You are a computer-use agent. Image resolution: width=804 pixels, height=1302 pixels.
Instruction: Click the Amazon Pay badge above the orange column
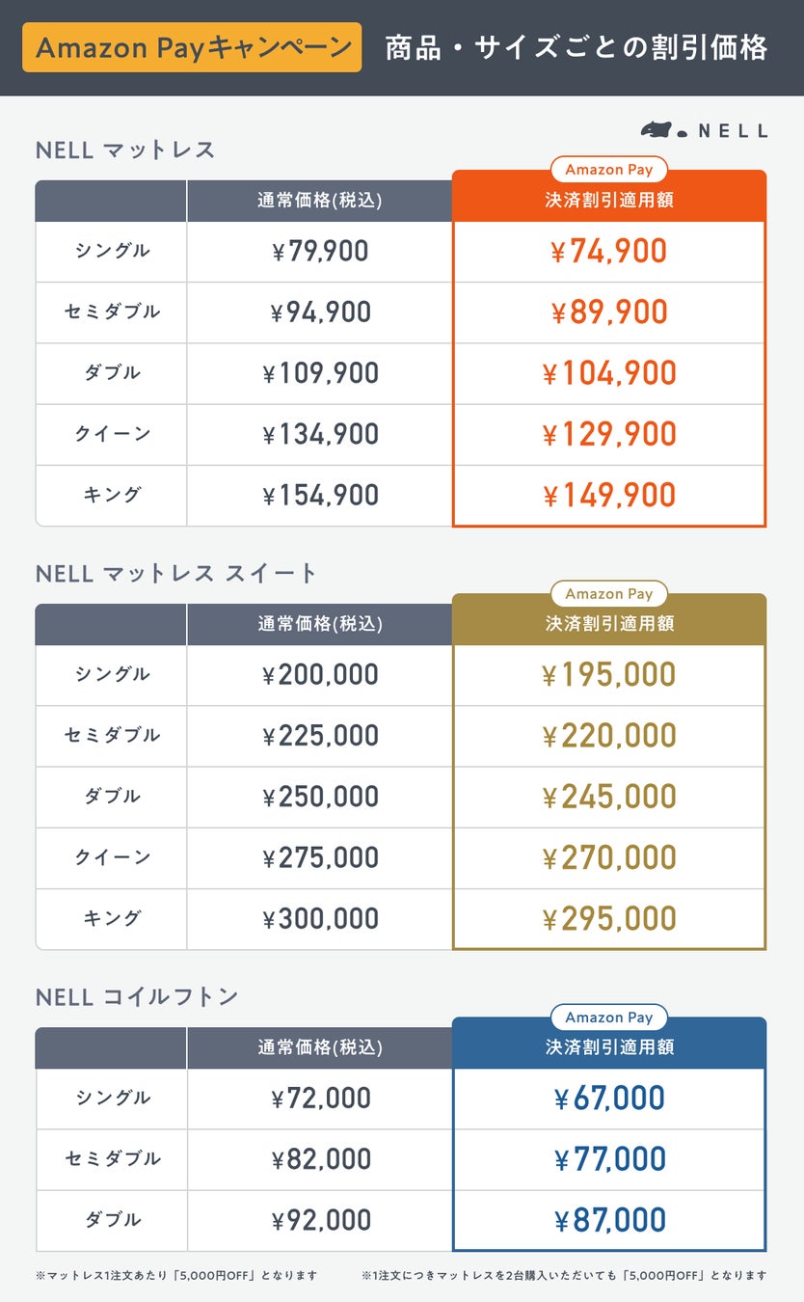(608, 170)
